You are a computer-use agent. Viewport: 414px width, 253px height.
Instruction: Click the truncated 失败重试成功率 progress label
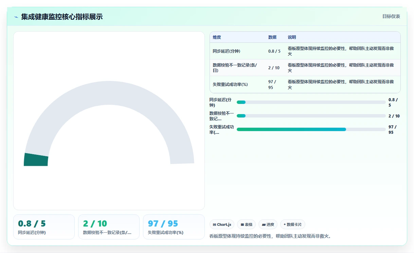click(221, 129)
